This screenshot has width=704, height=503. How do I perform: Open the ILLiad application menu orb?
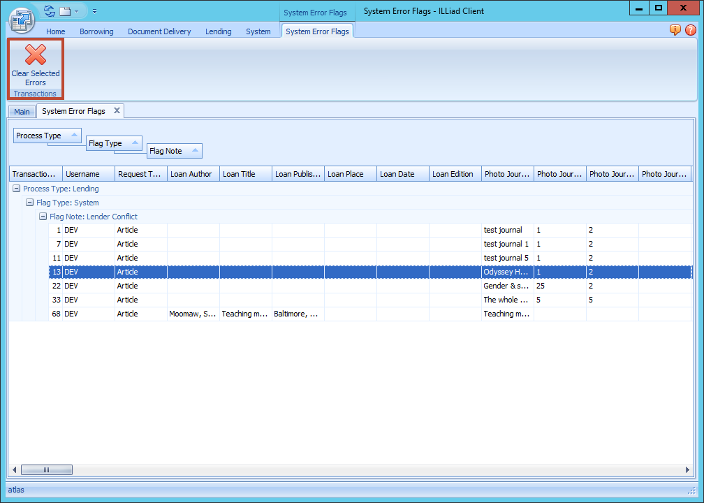click(x=22, y=19)
